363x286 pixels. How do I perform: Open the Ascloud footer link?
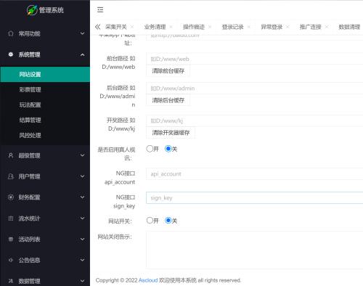tap(148, 280)
